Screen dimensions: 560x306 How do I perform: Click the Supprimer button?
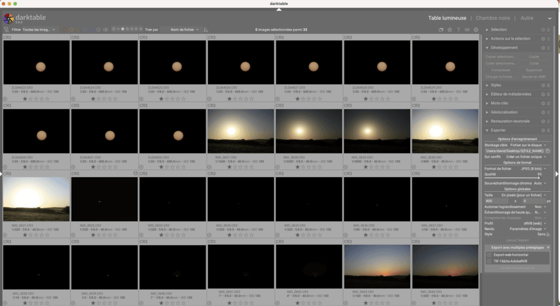(534, 70)
